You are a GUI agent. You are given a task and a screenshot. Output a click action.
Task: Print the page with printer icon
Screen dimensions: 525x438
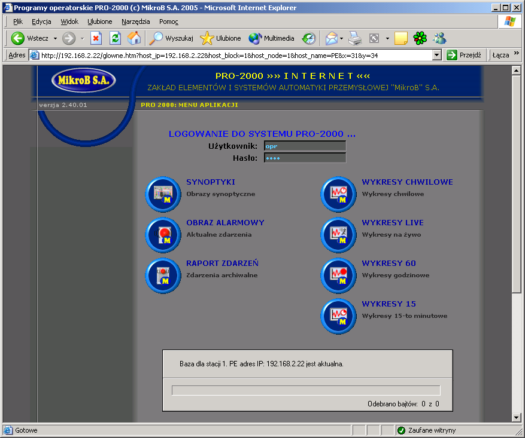pyautogui.click(x=355, y=38)
